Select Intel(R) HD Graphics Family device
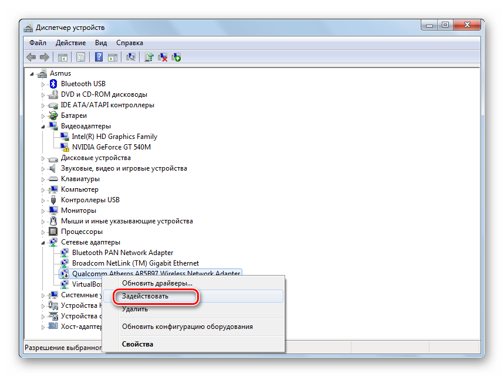 point(114,137)
